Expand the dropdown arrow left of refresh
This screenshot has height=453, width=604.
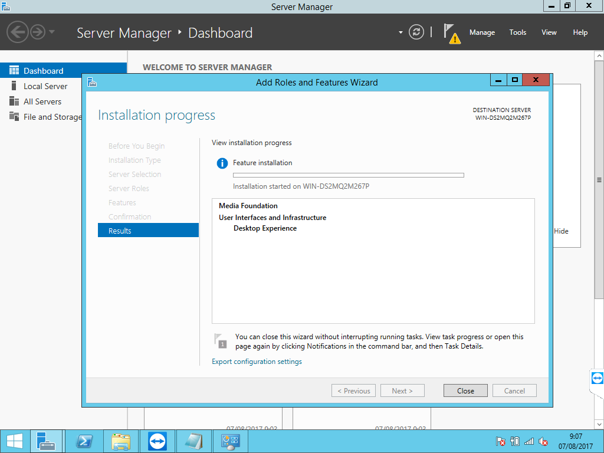[x=401, y=32]
